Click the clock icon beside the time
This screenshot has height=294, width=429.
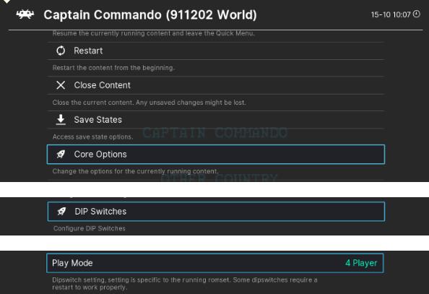[x=417, y=14]
